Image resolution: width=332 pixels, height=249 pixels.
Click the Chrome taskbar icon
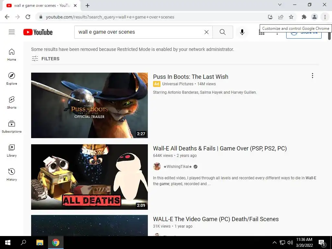click(x=56, y=243)
